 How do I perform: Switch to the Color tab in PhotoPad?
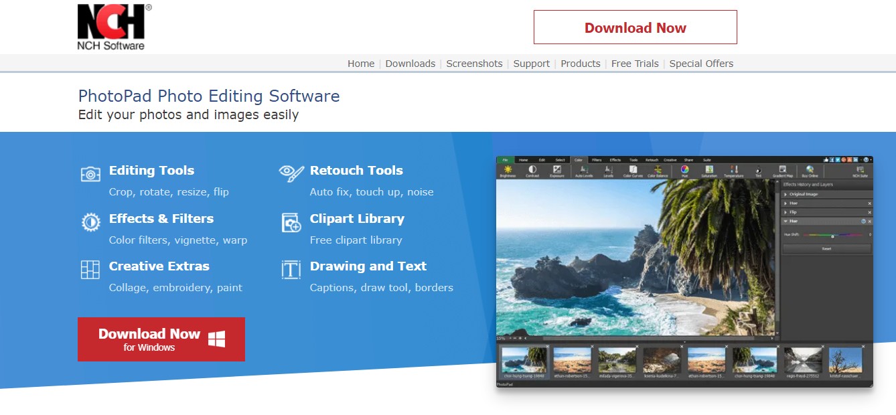(578, 160)
